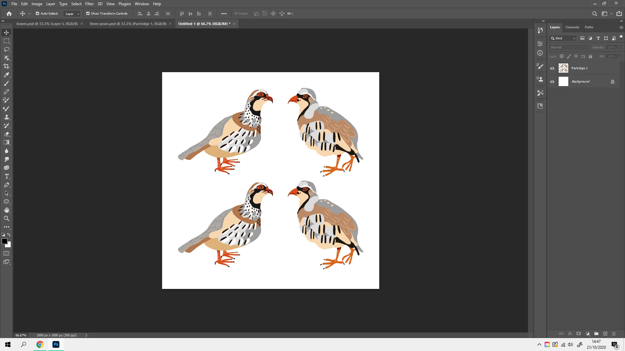
Task: Select the Crop tool
Action: click(7, 66)
